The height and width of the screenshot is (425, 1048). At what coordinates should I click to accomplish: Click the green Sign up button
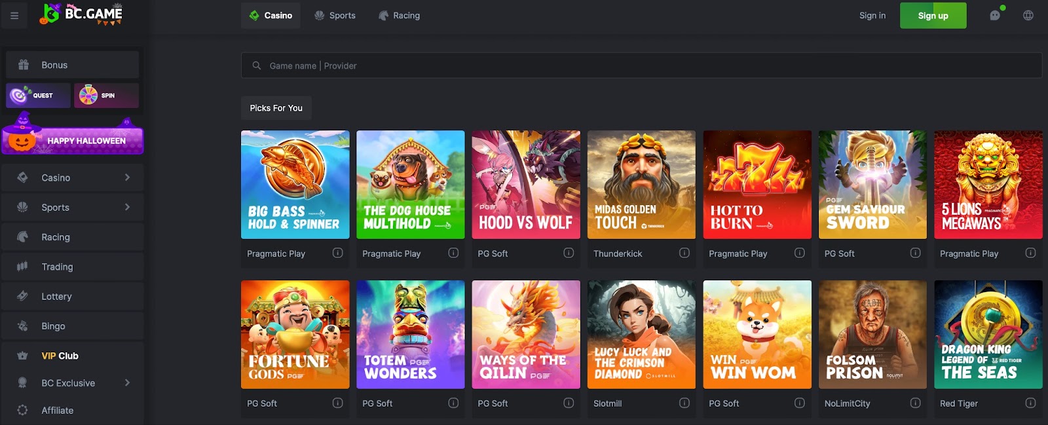pyautogui.click(x=933, y=16)
